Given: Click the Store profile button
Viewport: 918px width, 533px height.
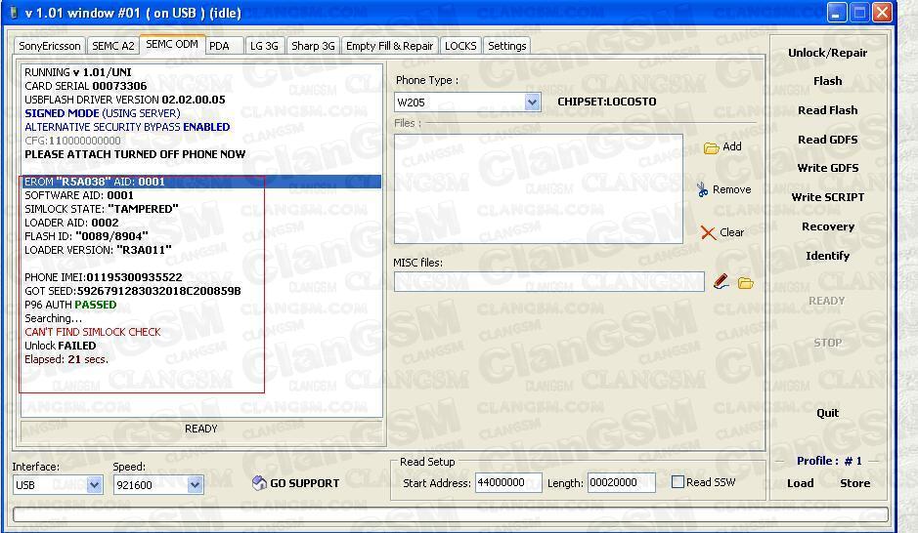Looking at the screenshot, I should (x=854, y=483).
